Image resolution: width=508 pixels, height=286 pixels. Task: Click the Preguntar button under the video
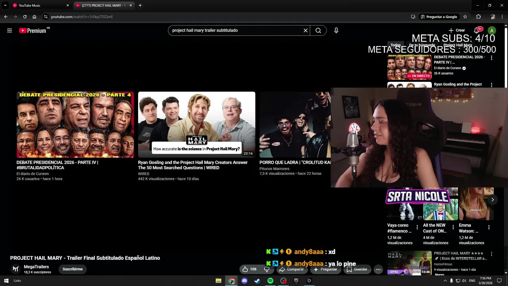point(325,269)
